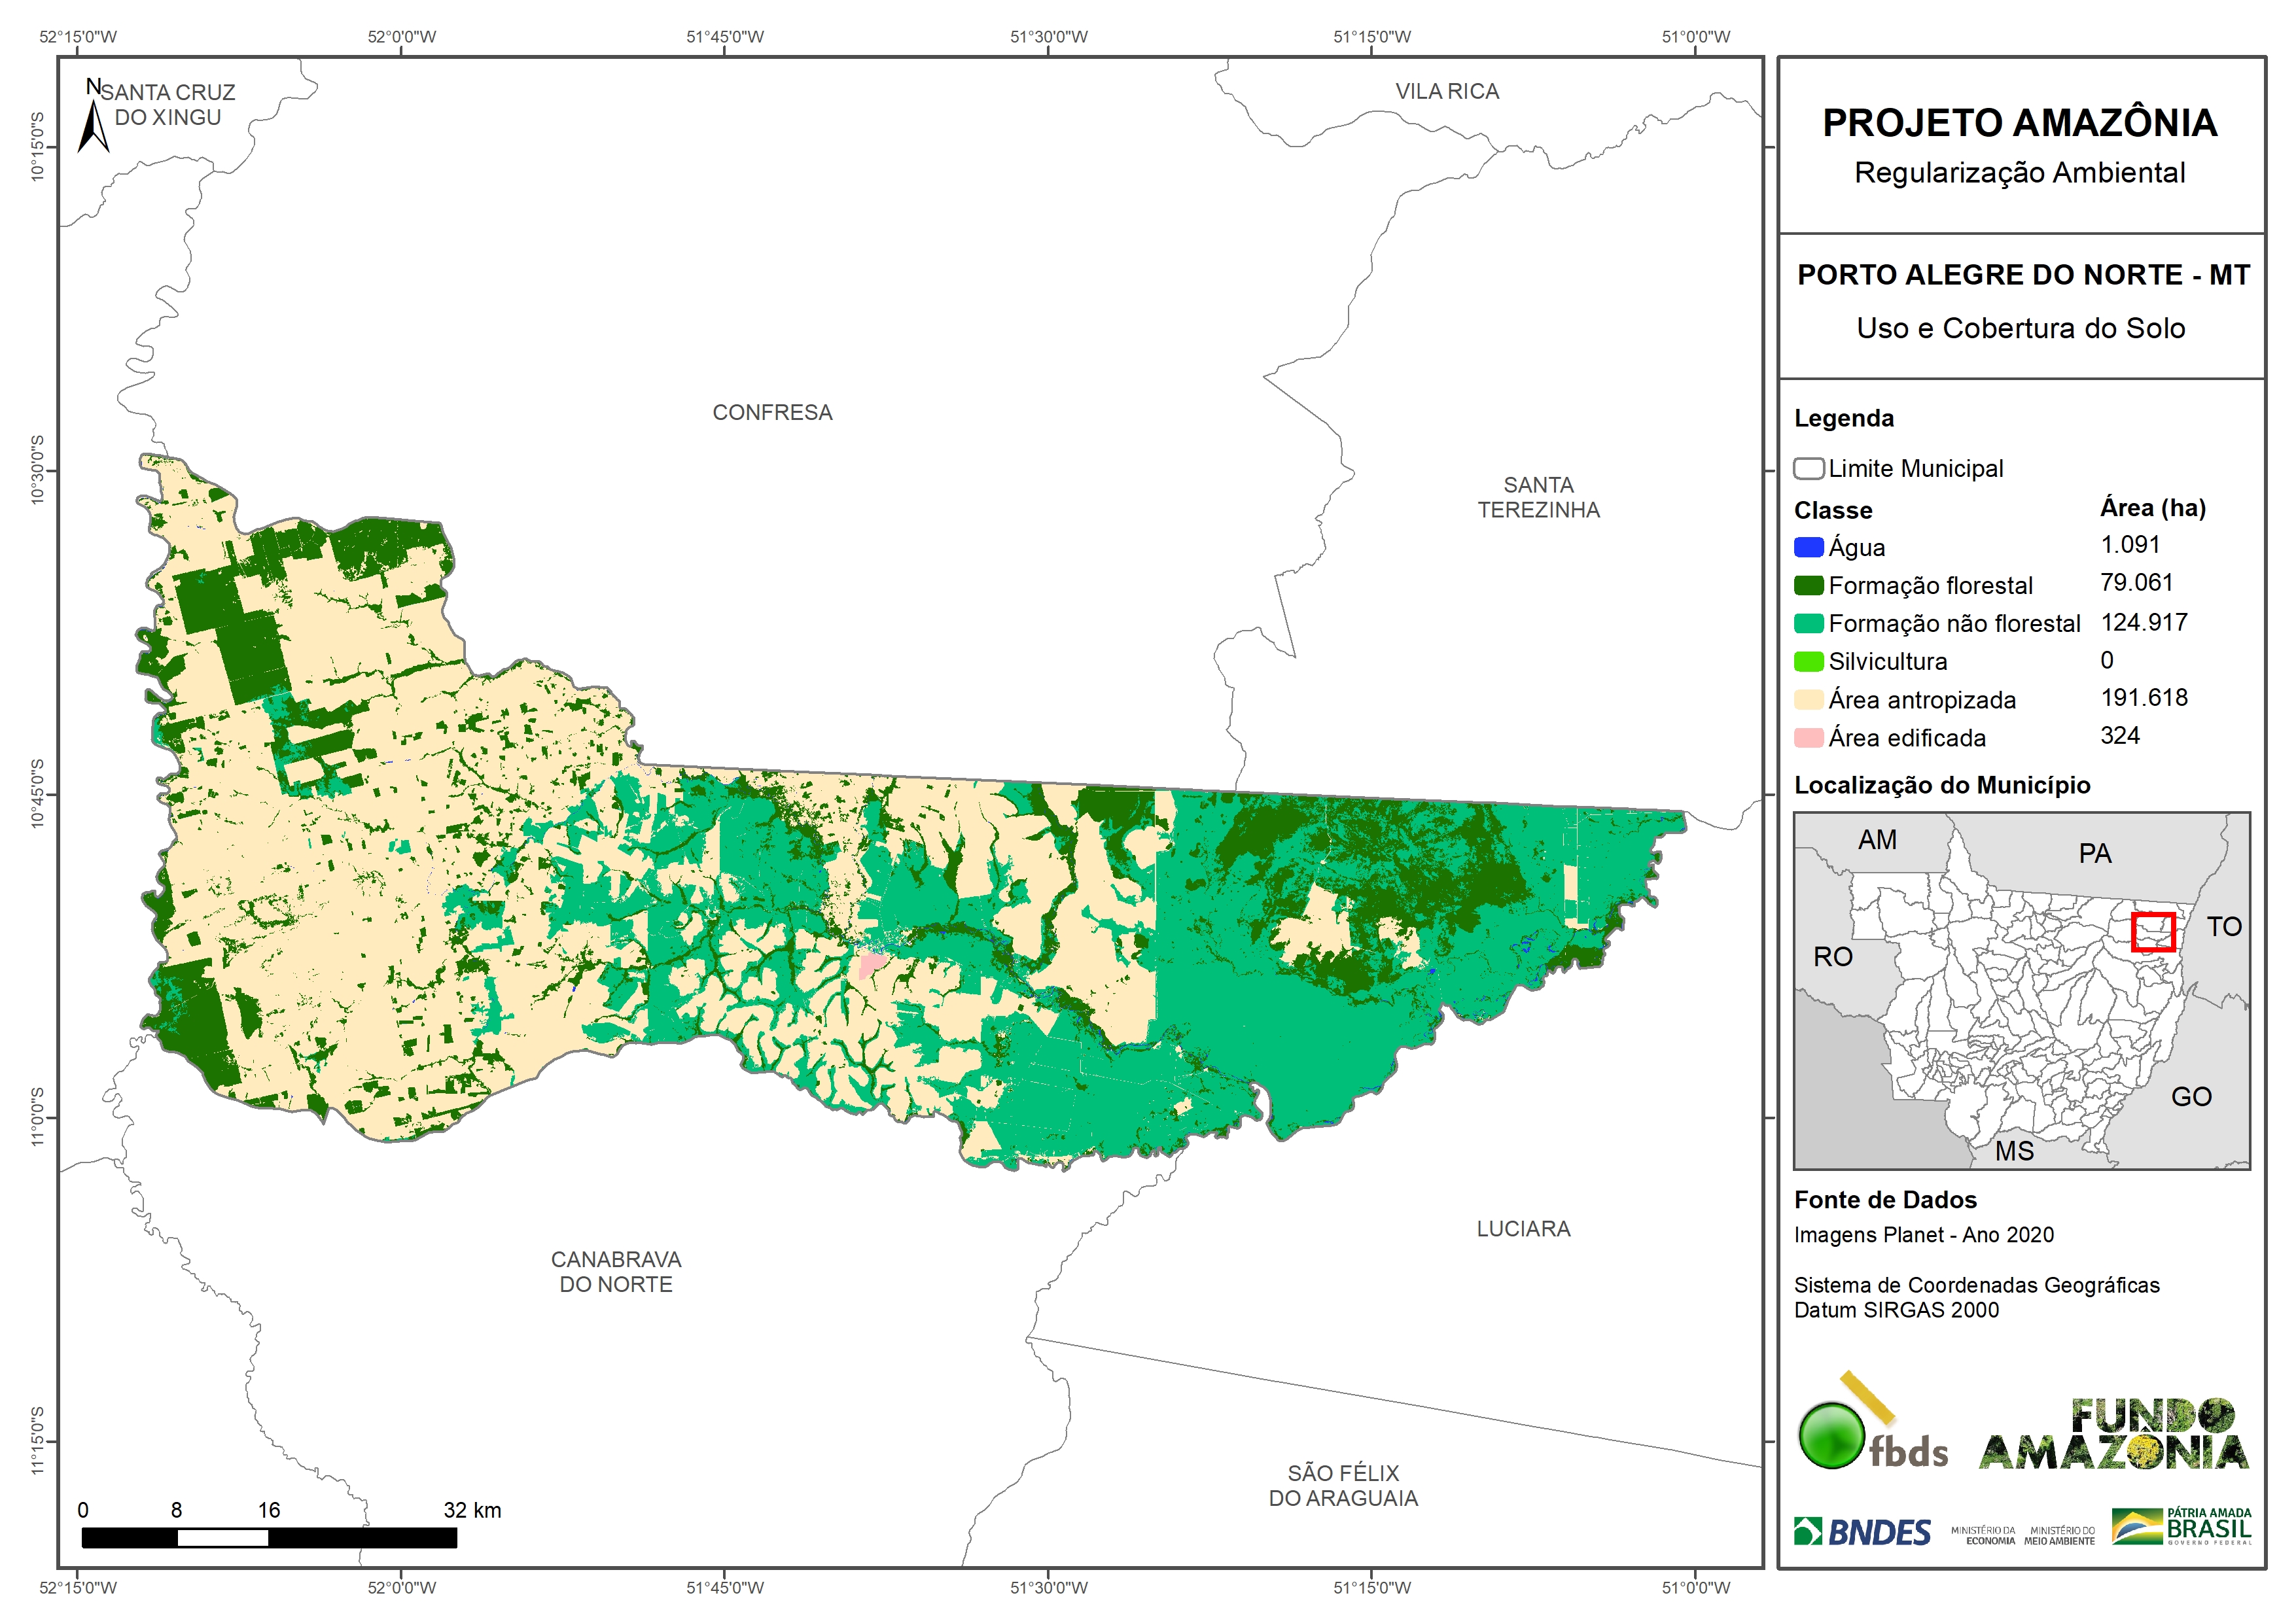Click the pink Área edificada swatch

point(1808,738)
